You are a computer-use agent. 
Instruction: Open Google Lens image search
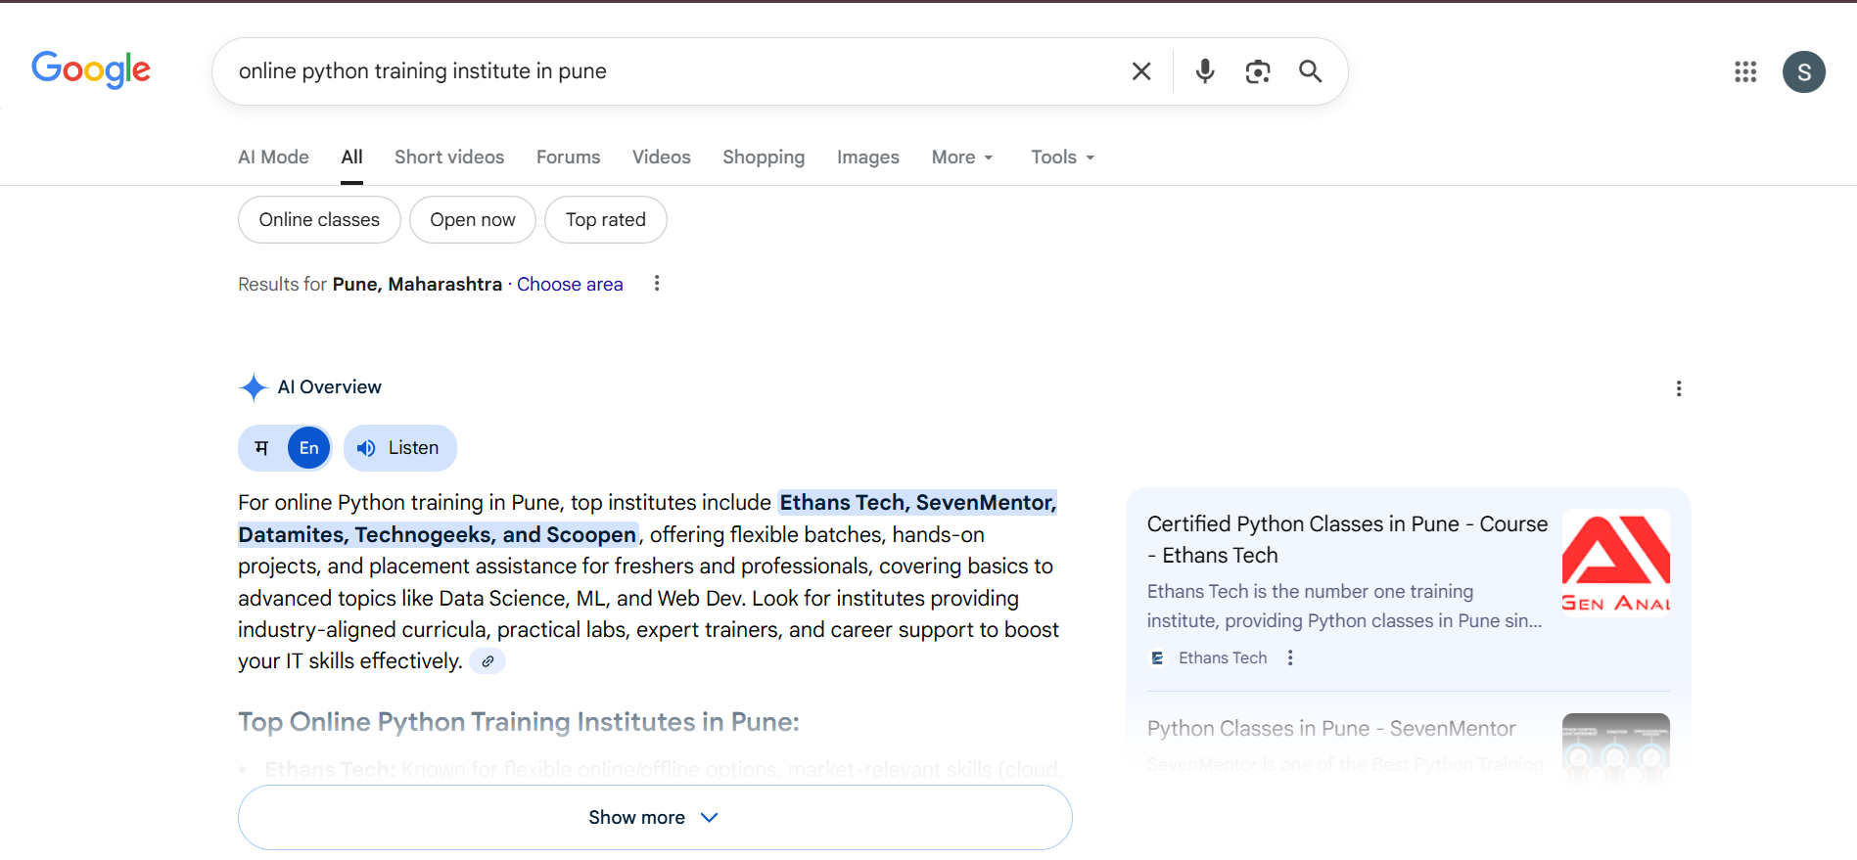[1257, 71]
